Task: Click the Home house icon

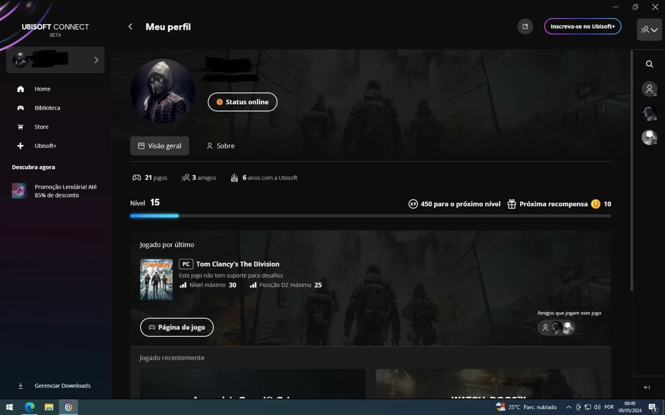Action: point(20,89)
